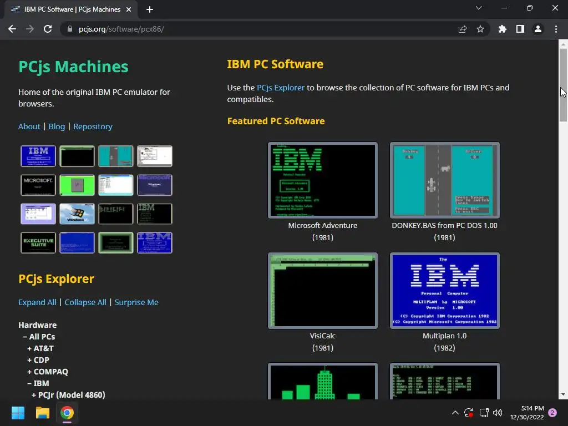Open the Chrome profile menu
The image size is (568, 426).
pos(537,29)
